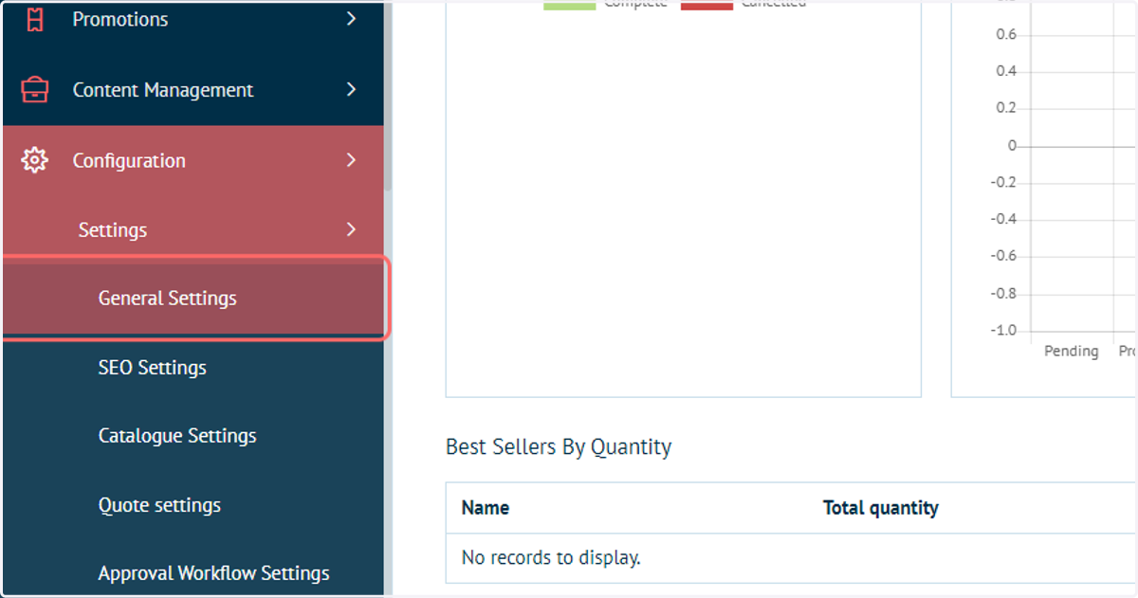Image resolution: width=1138 pixels, height=598 pixels.
Task: Click the Total quantity column header
Action: pos(880,508)
